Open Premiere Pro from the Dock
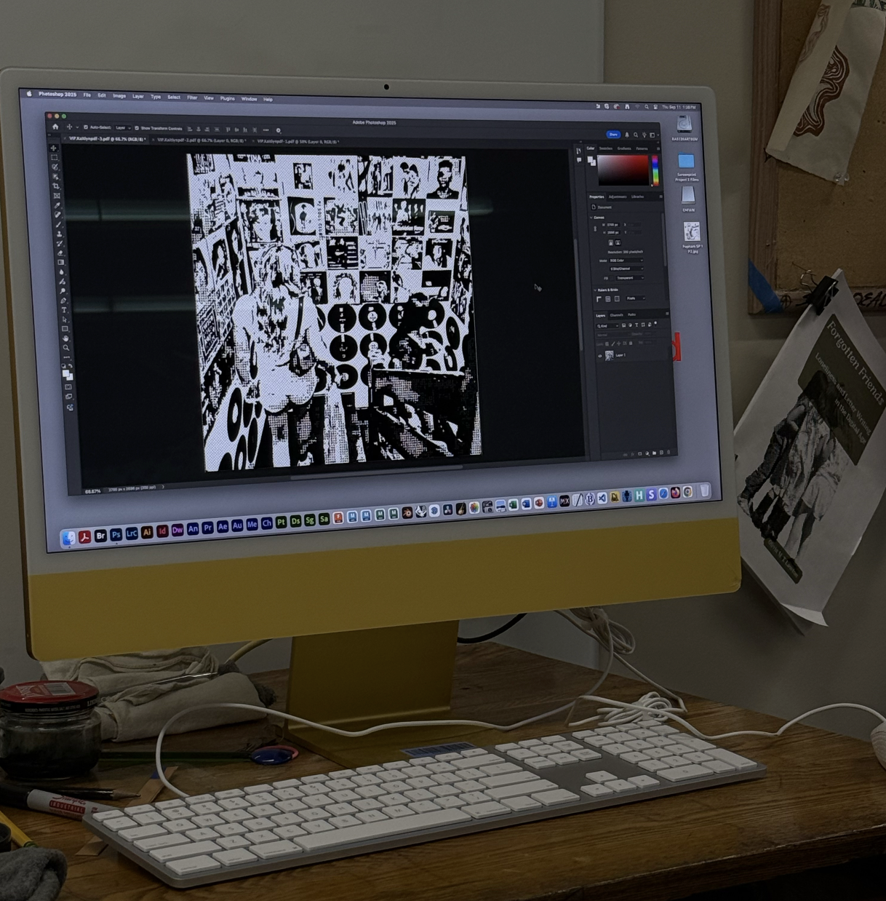 [208, 528]
